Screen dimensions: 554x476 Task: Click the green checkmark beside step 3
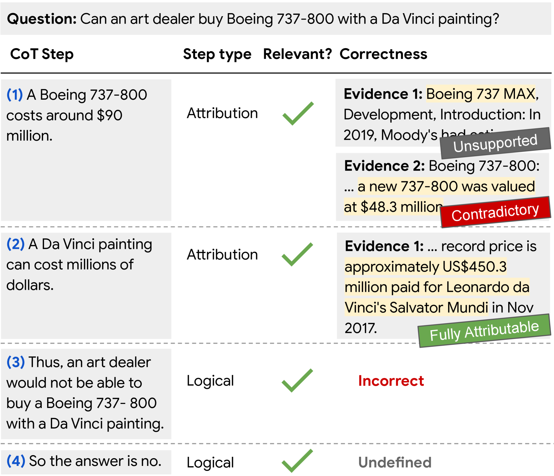click(x=297, y=381)
